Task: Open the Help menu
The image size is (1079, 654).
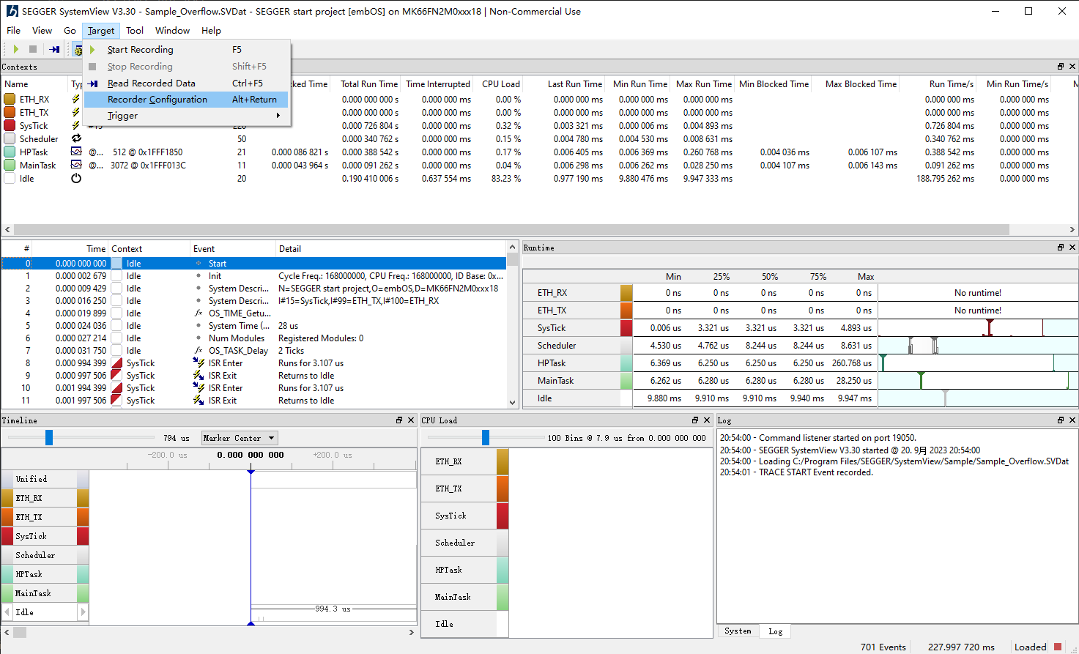Action: (x=211, y=31)
